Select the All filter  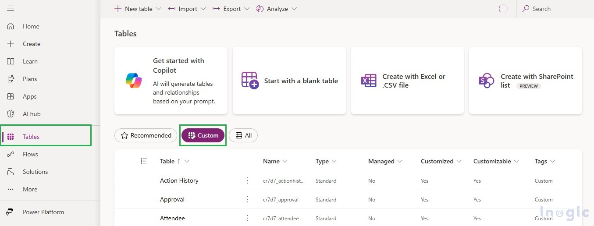pyautogui.click(x=243, y=135)
